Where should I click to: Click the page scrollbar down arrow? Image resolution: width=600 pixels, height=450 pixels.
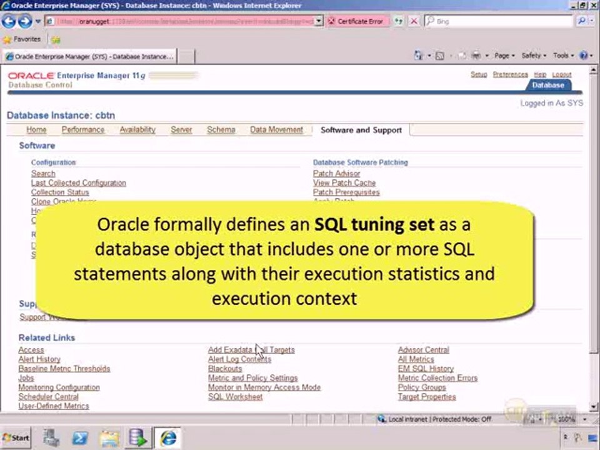pos(593,407)
